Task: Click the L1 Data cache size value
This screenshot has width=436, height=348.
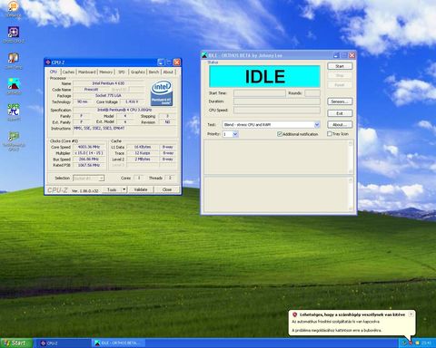Action: [143, 147]
